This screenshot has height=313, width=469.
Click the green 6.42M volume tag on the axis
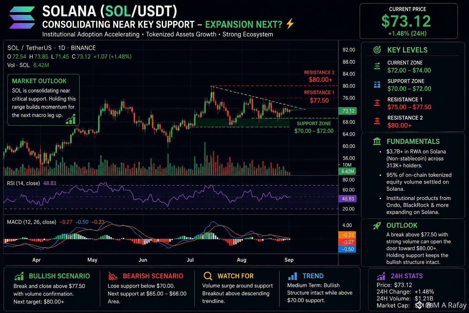[x=348, y=171]
